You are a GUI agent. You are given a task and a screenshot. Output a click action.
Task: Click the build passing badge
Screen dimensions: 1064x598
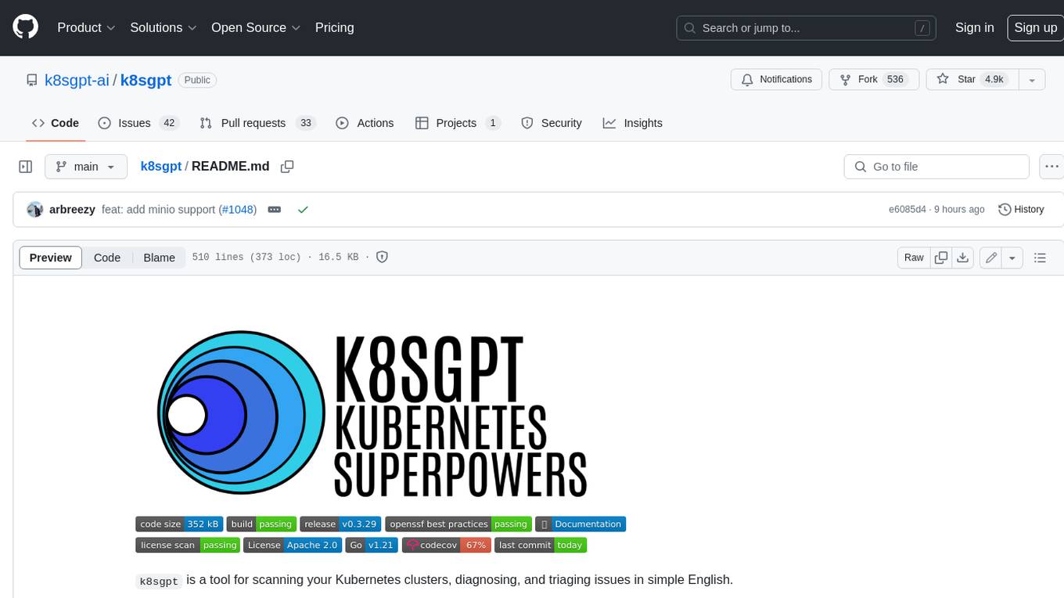pos(261,524)
